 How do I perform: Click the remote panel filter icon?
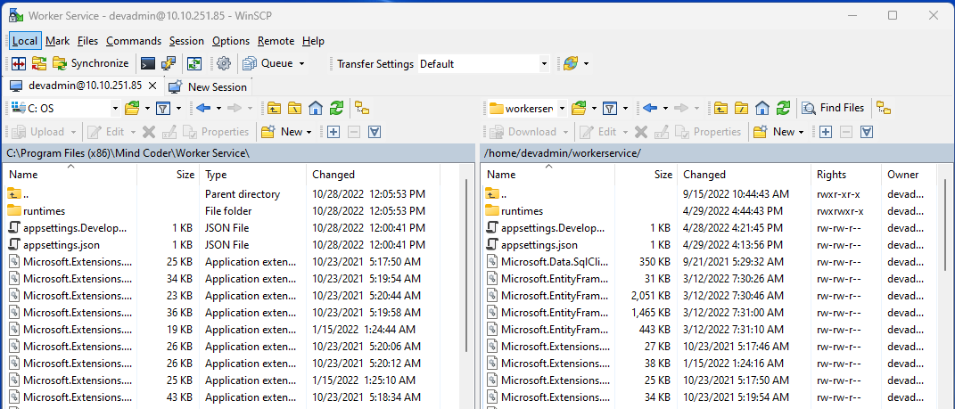click(610, 109)
